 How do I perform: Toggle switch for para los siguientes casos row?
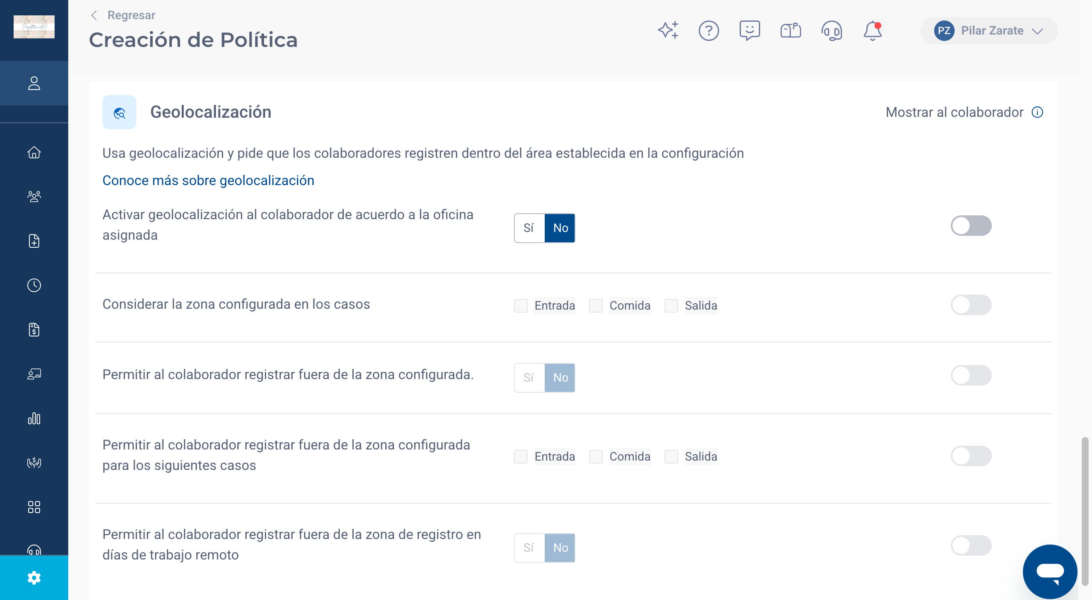[x=971, y=456]
